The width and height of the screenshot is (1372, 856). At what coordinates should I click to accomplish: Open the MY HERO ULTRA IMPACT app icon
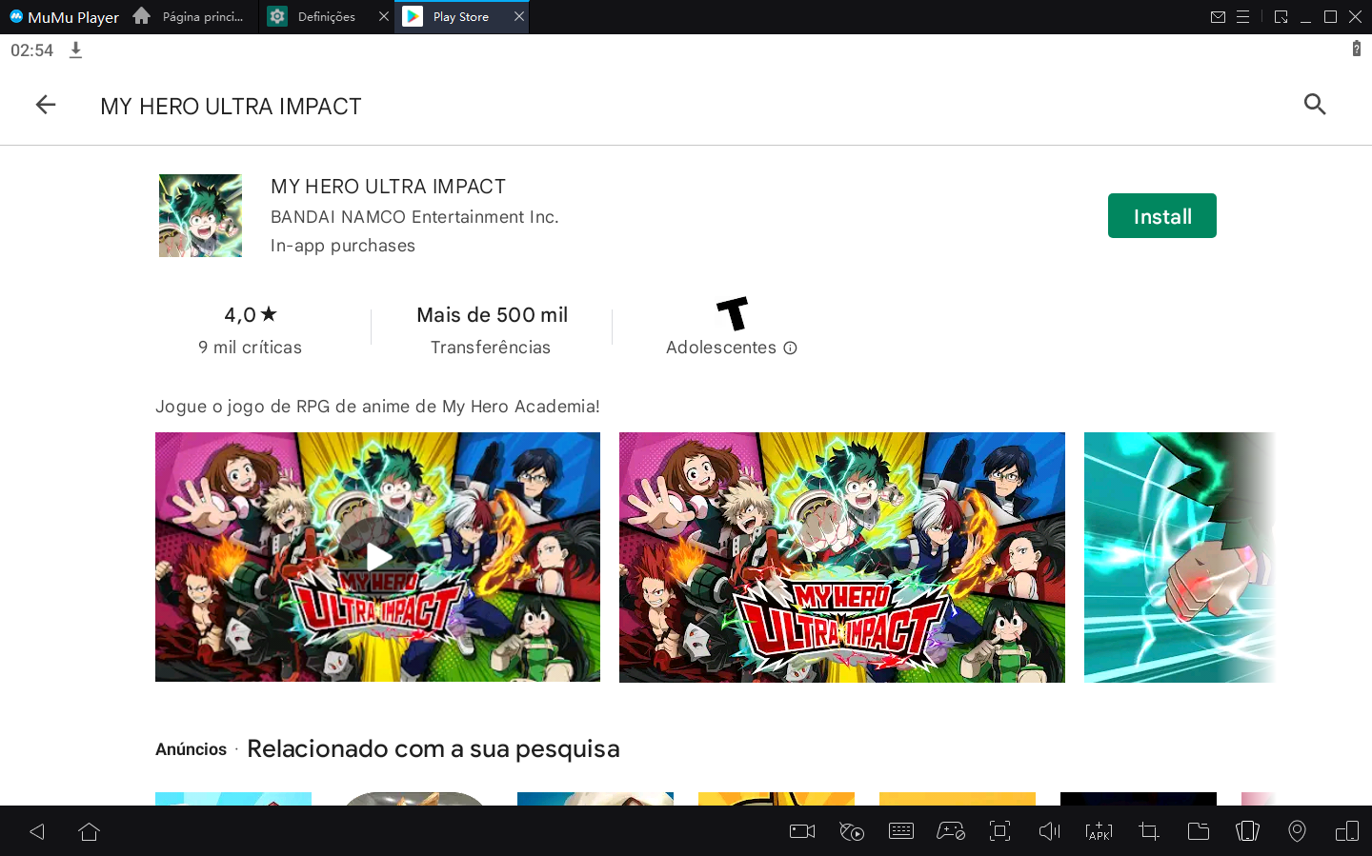[200, 215]
